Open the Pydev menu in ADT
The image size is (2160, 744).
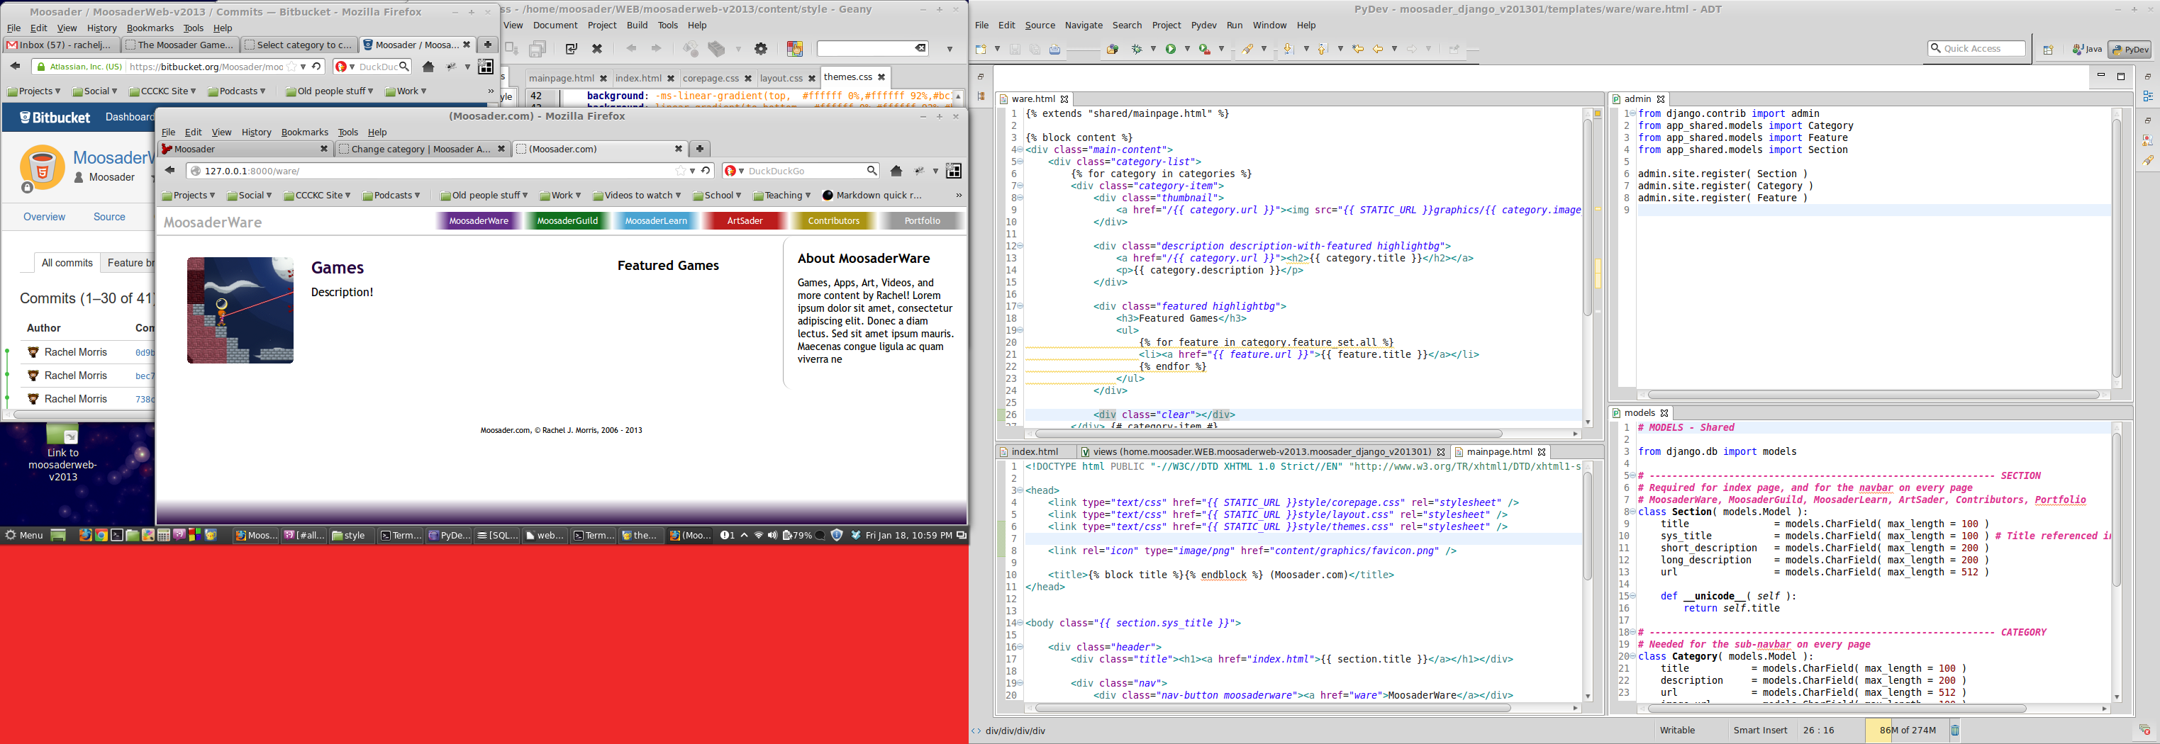[x=1203, y=25]
